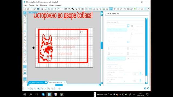Expand the toolbar overflow arrow at far right
This screenshot has width=173, height=97.
[148, 9]
